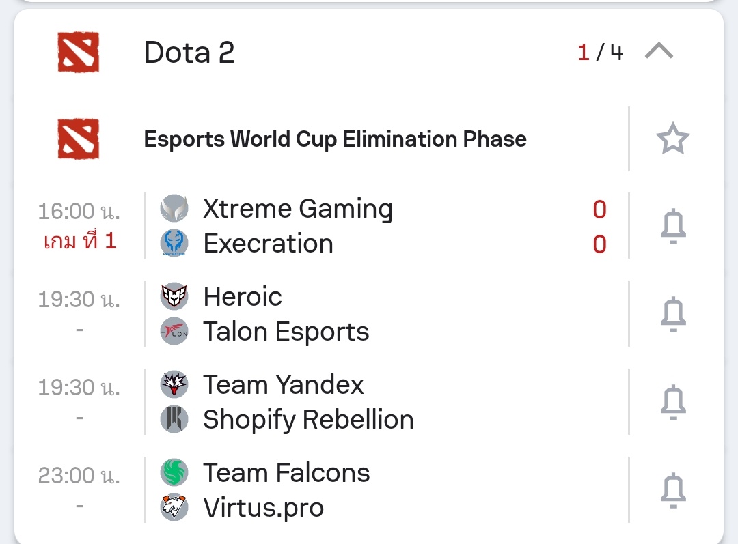Image resolution: width=738 pixels, height=544 pixels.
Task: Click the Team Falcons green logo
Action: click(x=174, y=472)
